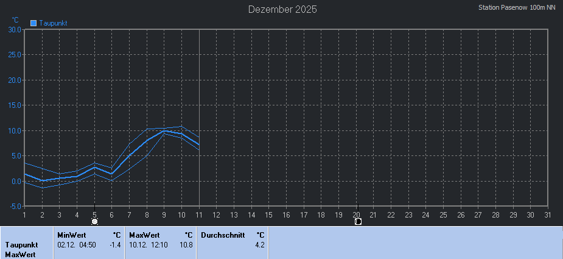
Task: Click the minimum value -1.4 in table
Action: click(115, 245)
